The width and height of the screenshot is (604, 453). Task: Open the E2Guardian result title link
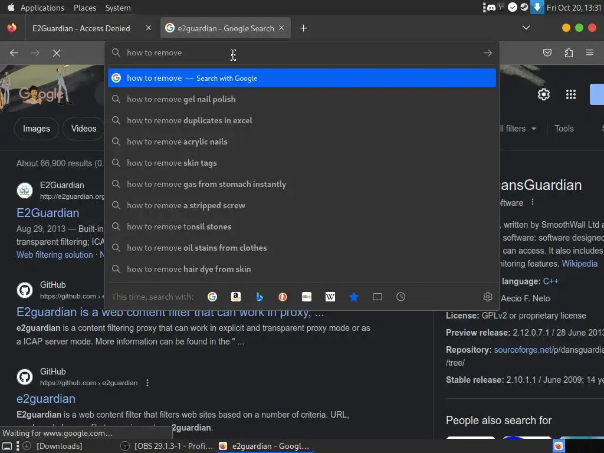click(x=48, y=213)
